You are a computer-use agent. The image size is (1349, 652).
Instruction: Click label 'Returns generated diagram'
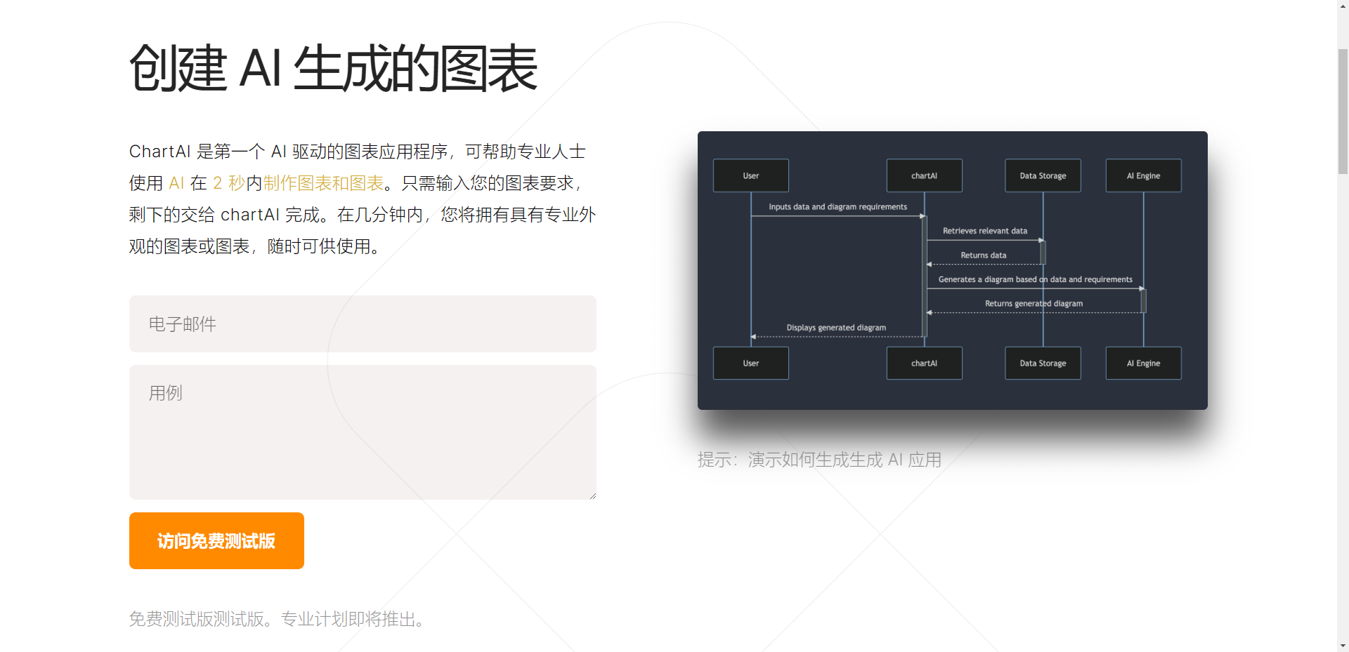point(1034,304)
